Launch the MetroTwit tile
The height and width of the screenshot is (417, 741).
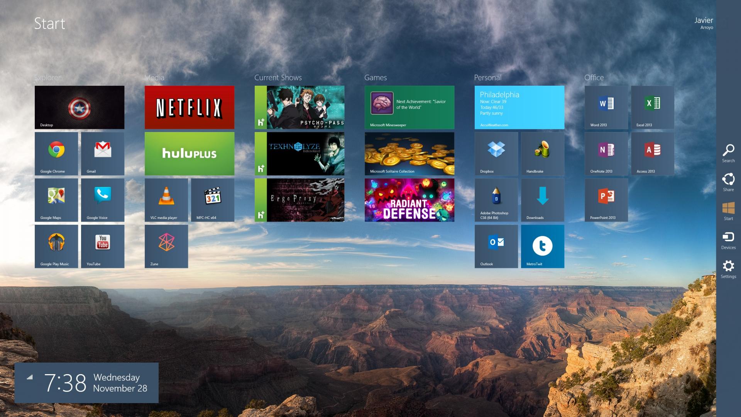pyautogui.click(x=543, y=246)
